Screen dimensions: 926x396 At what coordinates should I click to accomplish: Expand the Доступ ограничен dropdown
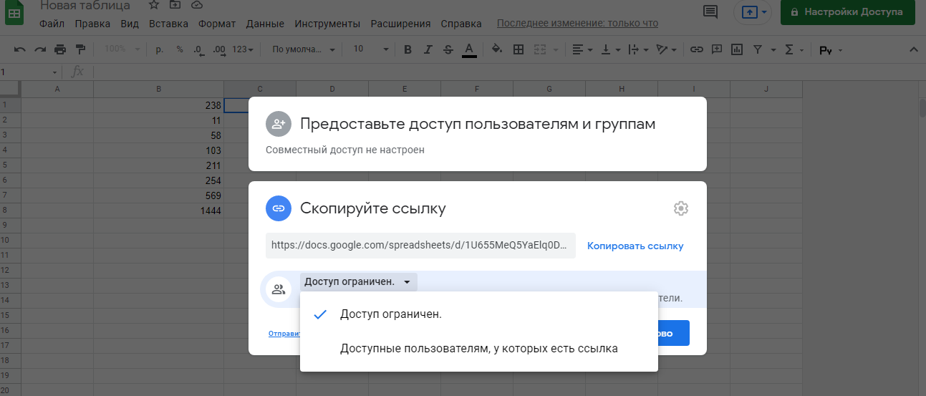(357, 281)
